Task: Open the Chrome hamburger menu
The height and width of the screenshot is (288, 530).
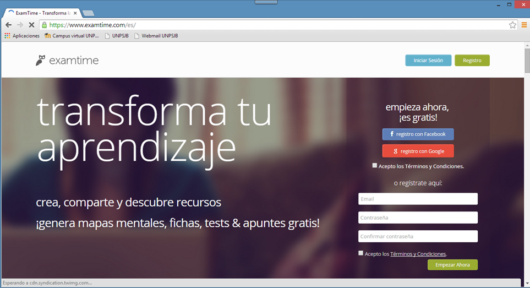Action: click(x=524, y=25)
